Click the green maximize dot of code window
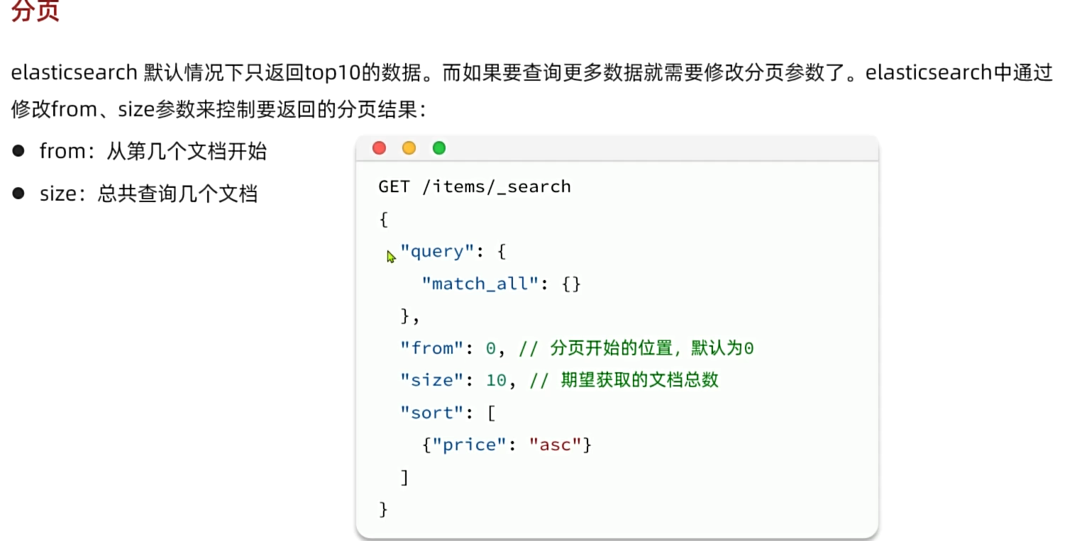 pyautogui.click(x=439, y=147)
